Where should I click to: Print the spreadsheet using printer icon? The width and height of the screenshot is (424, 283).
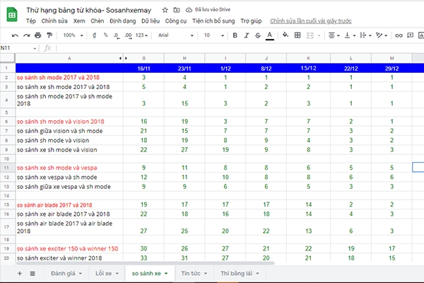[38, 35]
